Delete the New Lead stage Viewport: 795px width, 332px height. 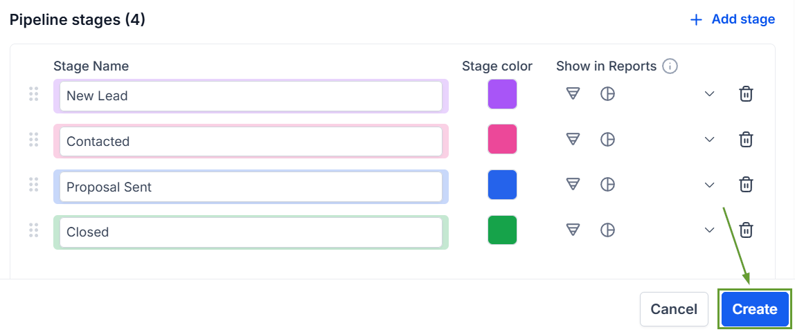pos(746,94)
